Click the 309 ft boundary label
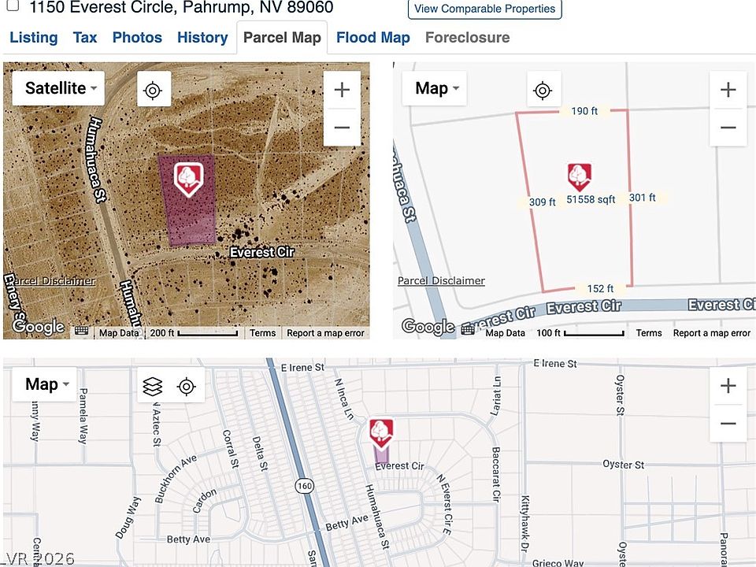 point(542,202)
